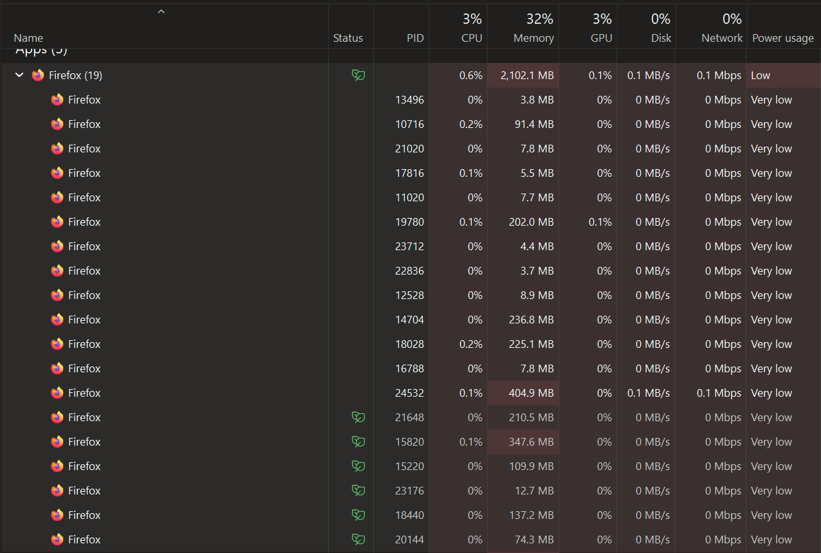Click the Firefox icon for PID 15820
The width and height of the screenshot is (821, 553).
[x=57, y=442]
